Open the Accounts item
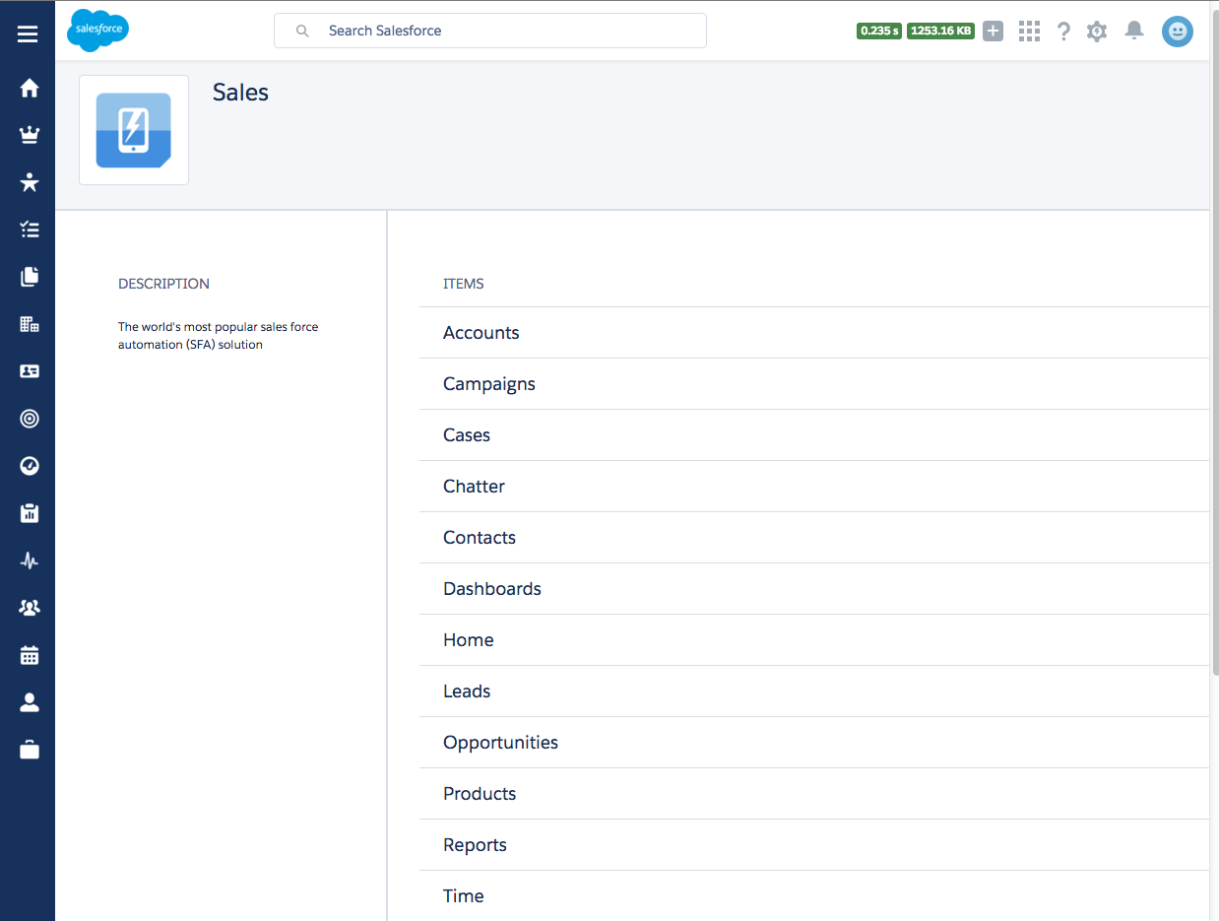 point(814,333)
